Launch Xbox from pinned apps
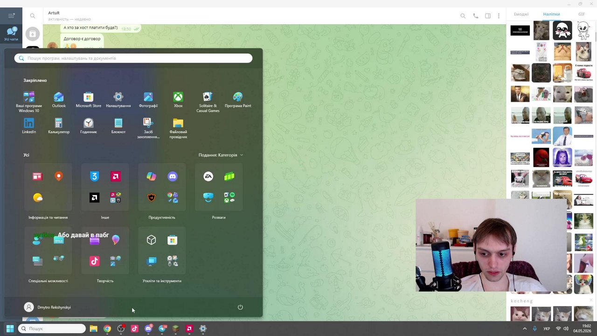This screenshot has width=597, height=336. click(x=178, y=100)
